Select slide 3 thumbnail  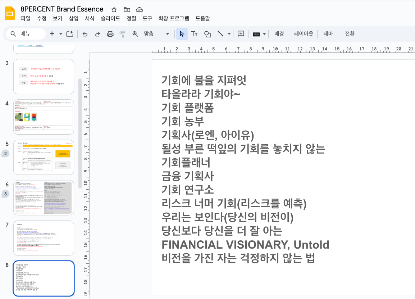pyautogui.click(x=44, y=77)
